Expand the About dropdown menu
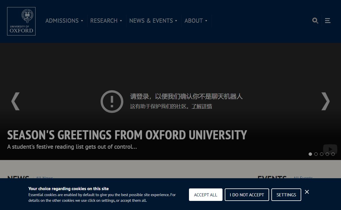 (x=196, y=21)
